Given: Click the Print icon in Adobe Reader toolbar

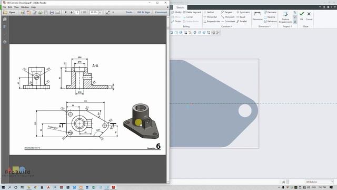Looking at the screenshot, I should coord(52,13).
